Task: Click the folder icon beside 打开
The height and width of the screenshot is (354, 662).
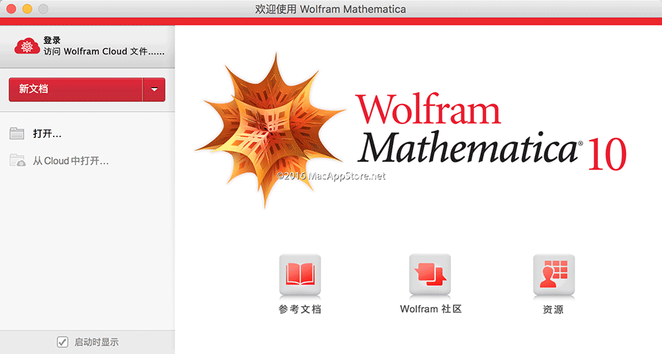Action: [x=18, y=134]
